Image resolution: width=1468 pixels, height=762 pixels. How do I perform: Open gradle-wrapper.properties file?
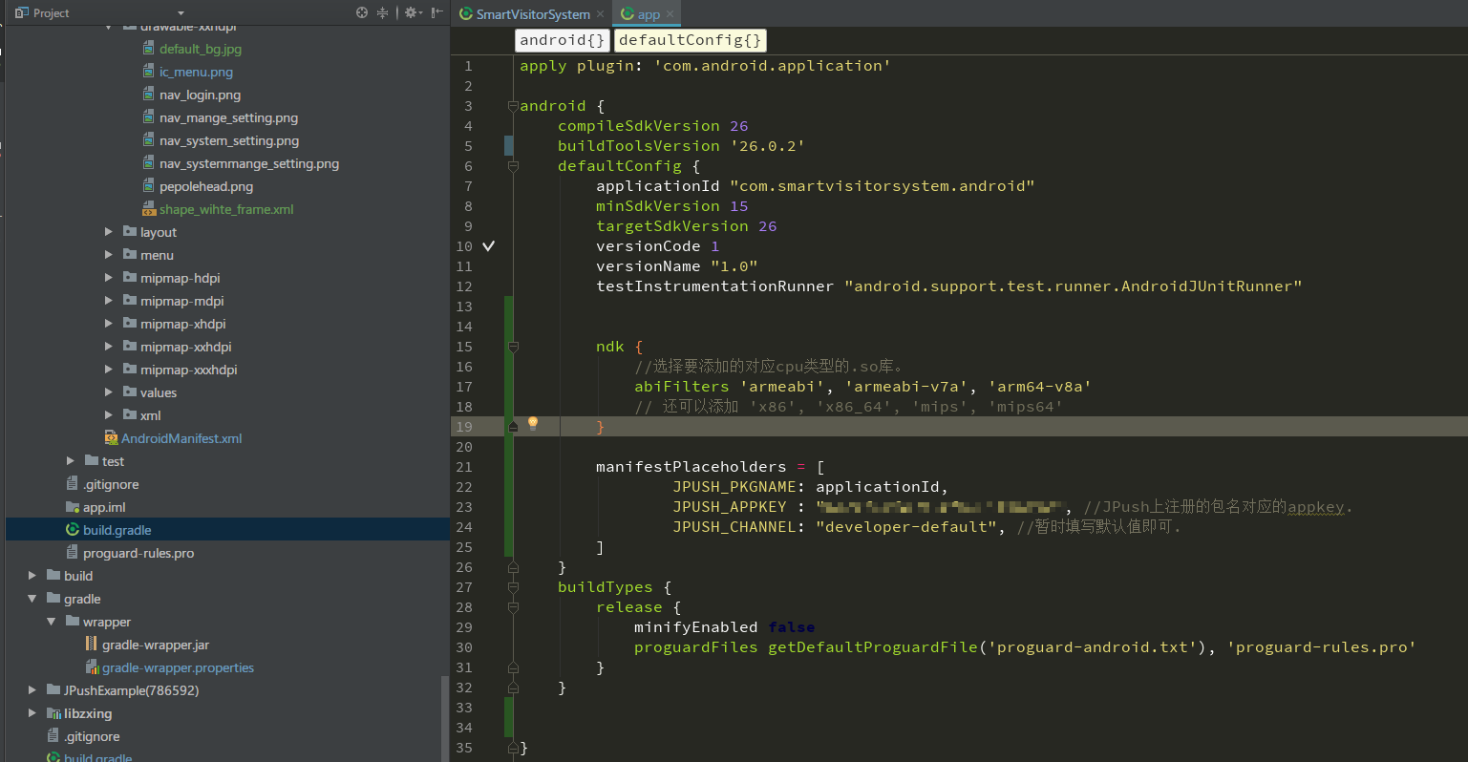tap(178, 667)
